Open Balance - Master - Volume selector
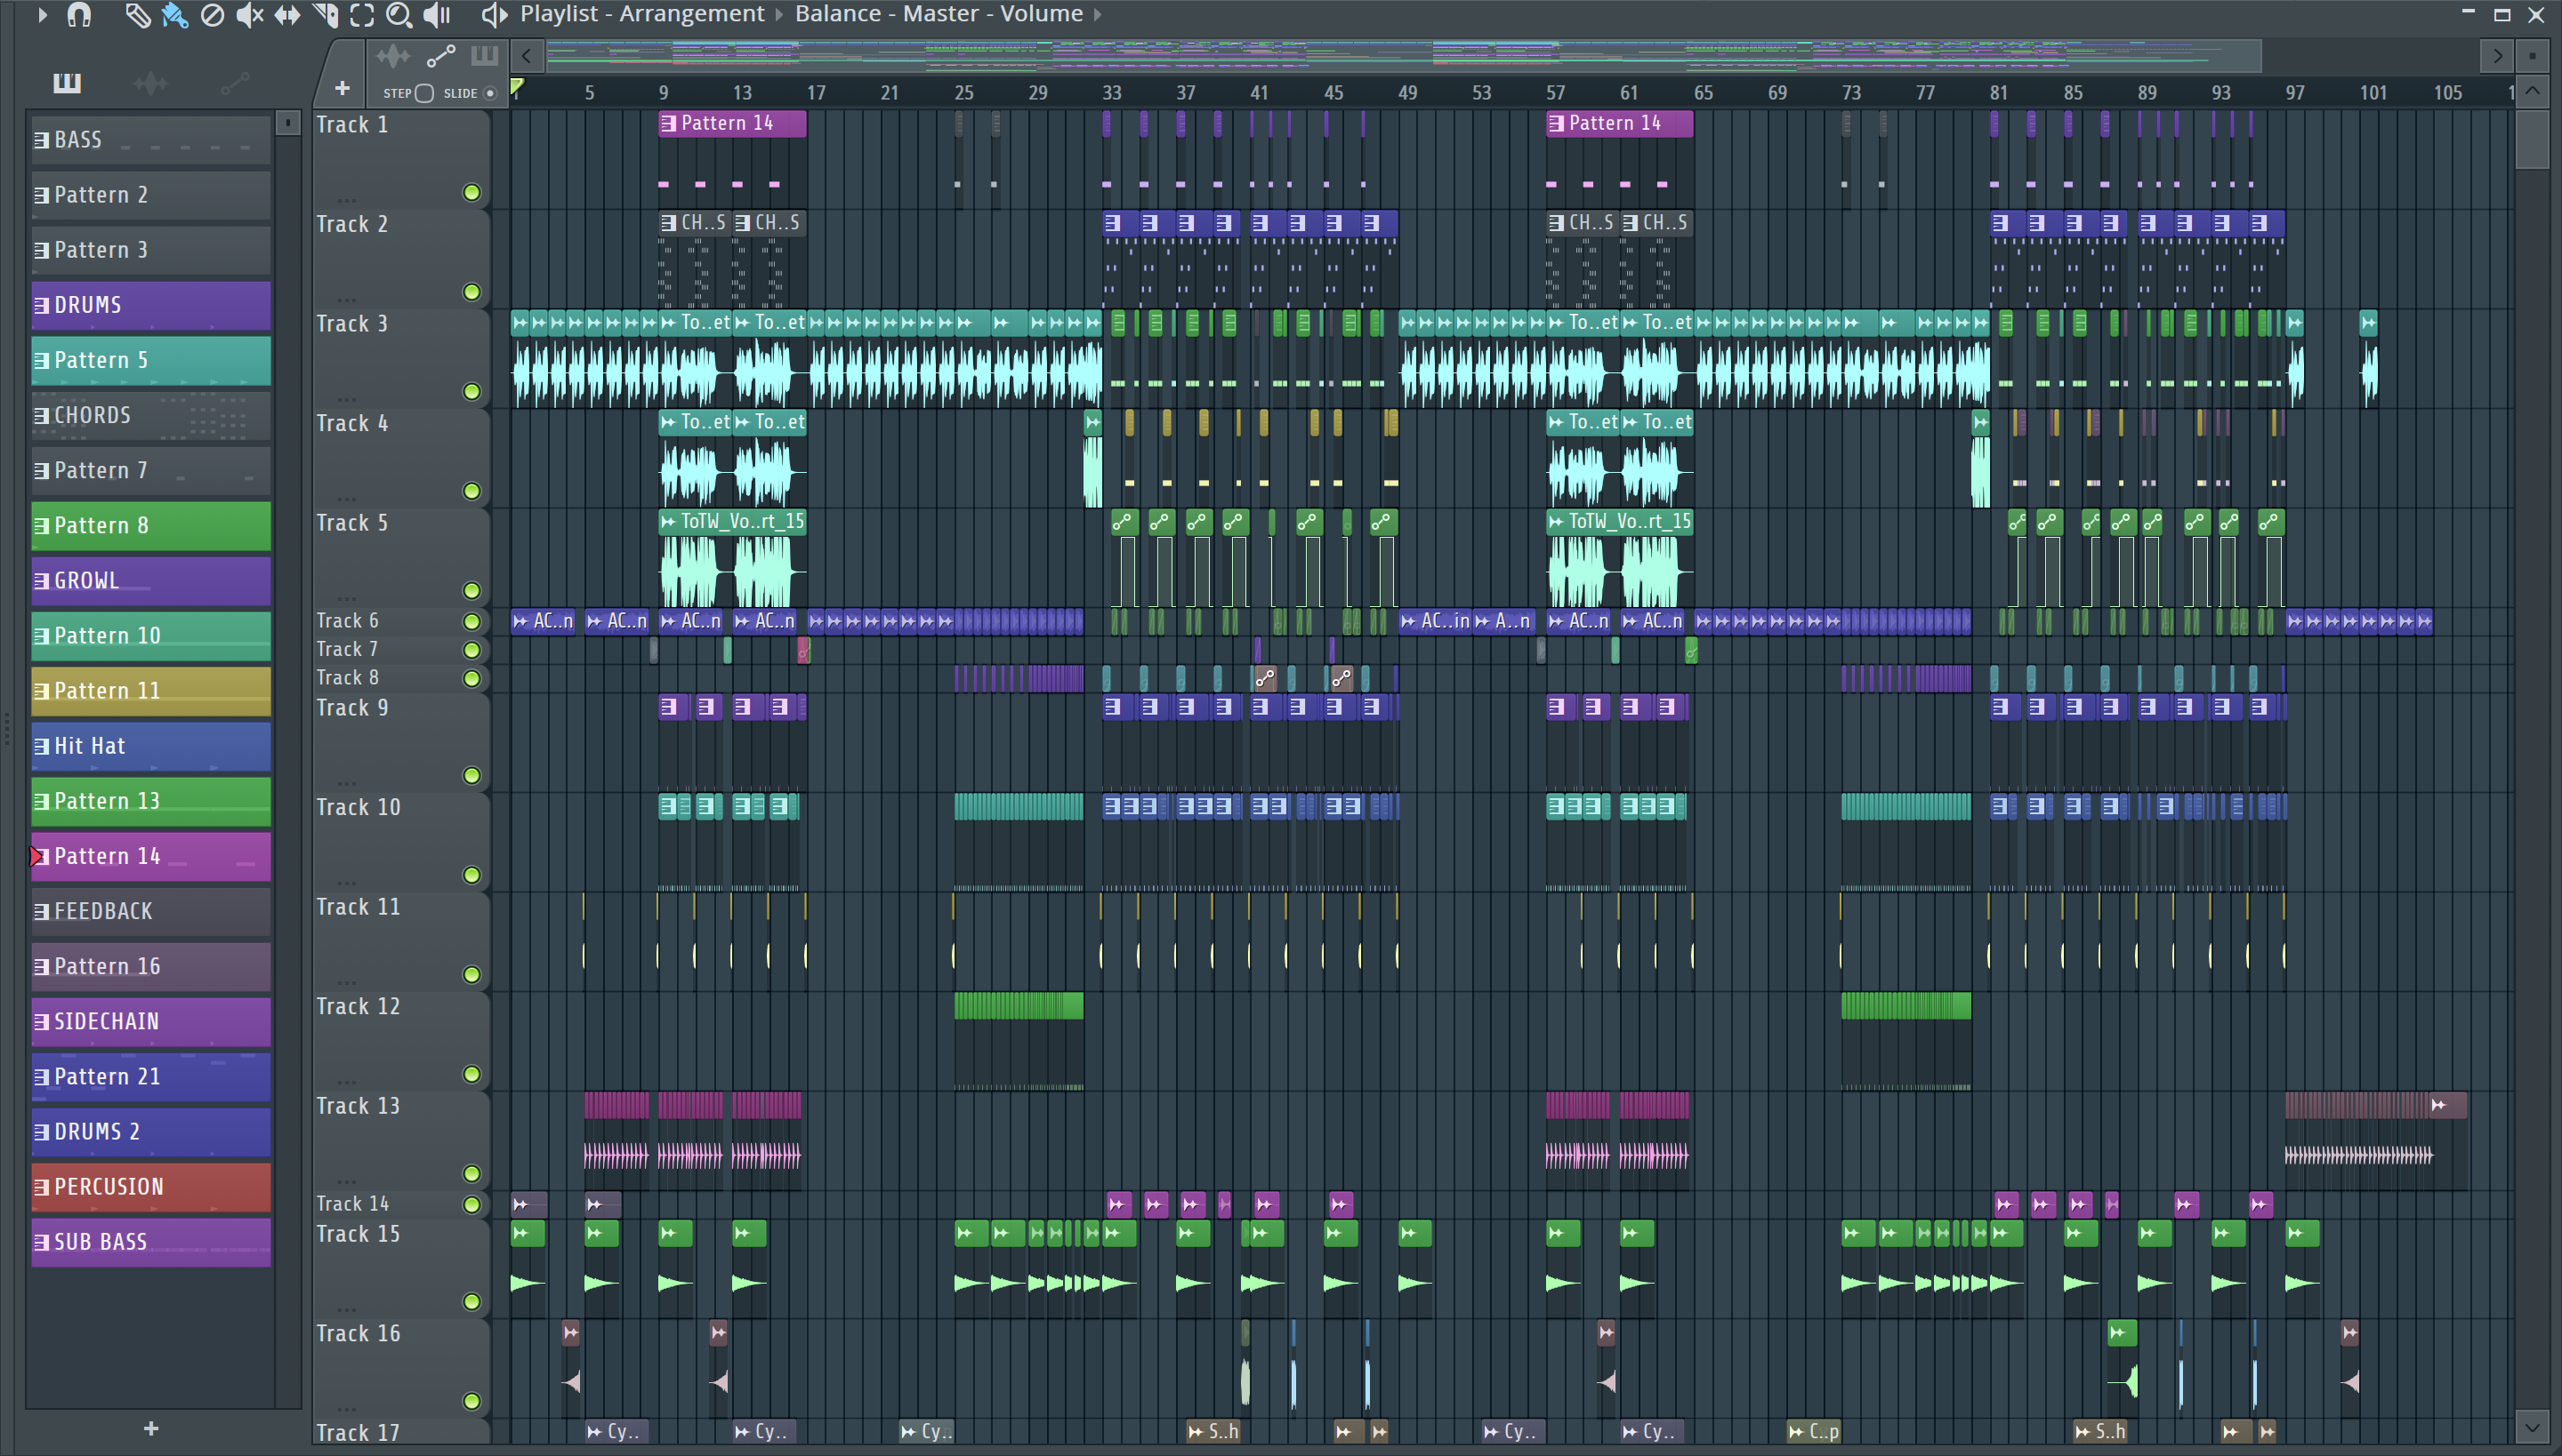Image resolution: width=2562 pixels, height=1456 pixels. pyautogui.click(x=939, y=14)
